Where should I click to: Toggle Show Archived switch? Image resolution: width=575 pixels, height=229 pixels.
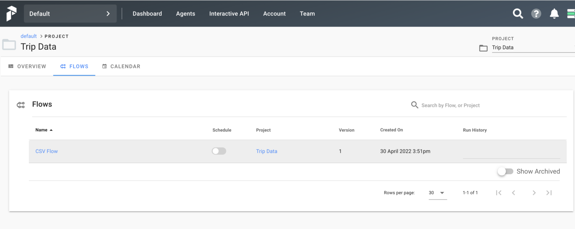click(505, 172)
